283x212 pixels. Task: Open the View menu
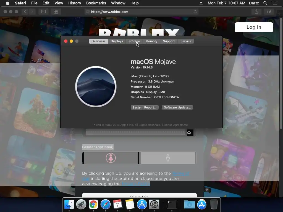click(x=59, y=3)
